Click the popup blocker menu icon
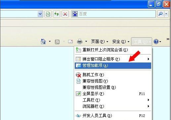The width and height of the screenshot is (171, 120). pos(78,59)
